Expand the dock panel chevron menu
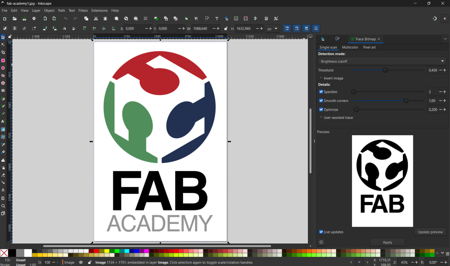This screenshot has height=266, width=450. (445, 39)
